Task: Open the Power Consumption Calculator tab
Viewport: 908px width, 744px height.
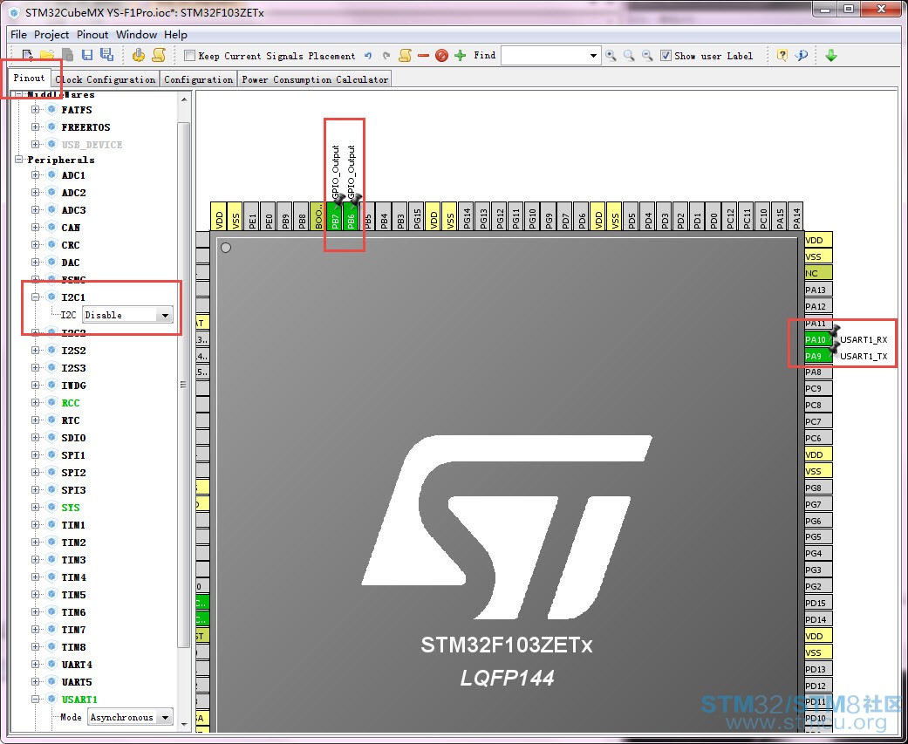Action: [314, 79]
